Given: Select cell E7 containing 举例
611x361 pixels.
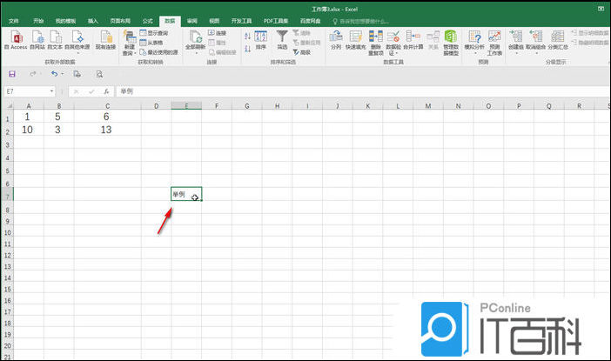Looking at the screenshot, I should click(186, 194).
